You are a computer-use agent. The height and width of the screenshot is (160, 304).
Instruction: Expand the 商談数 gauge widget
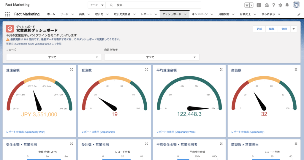(296, 69)
